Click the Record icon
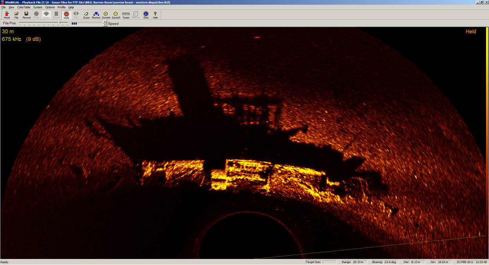Screen dimensions: 489x265 tap(26, 15)
